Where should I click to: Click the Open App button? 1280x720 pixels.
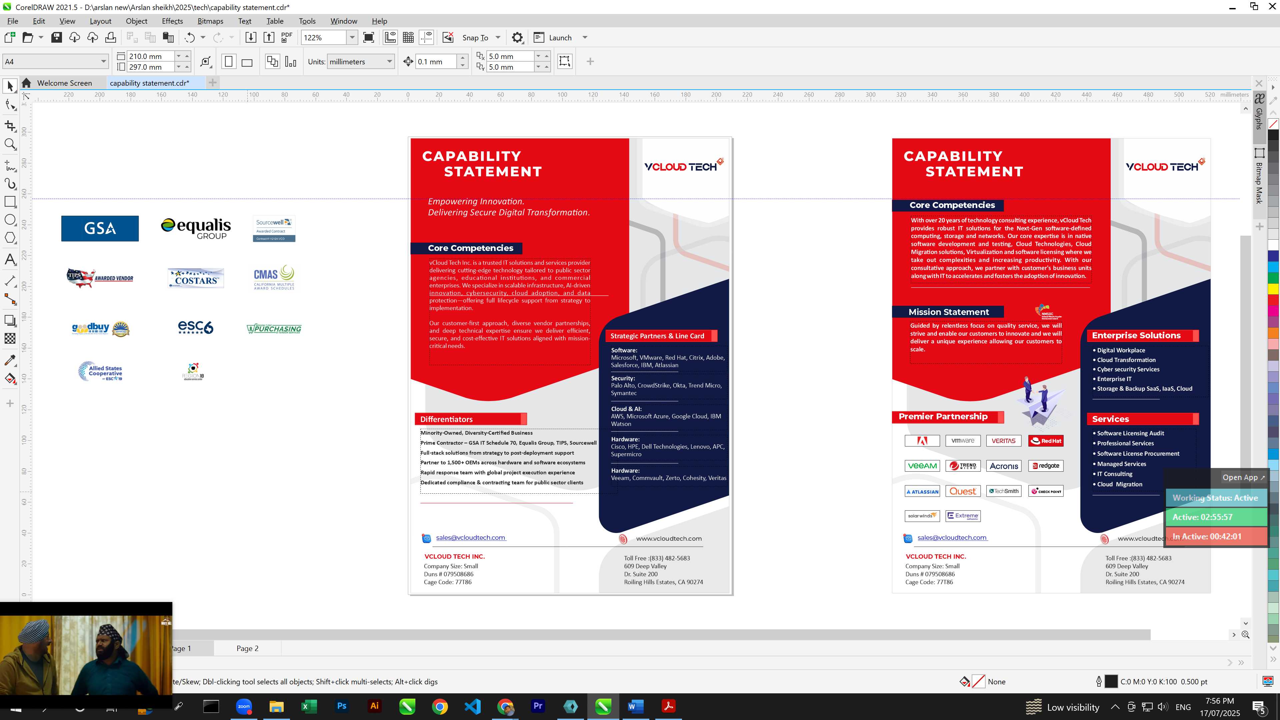tap(1243, 478)
